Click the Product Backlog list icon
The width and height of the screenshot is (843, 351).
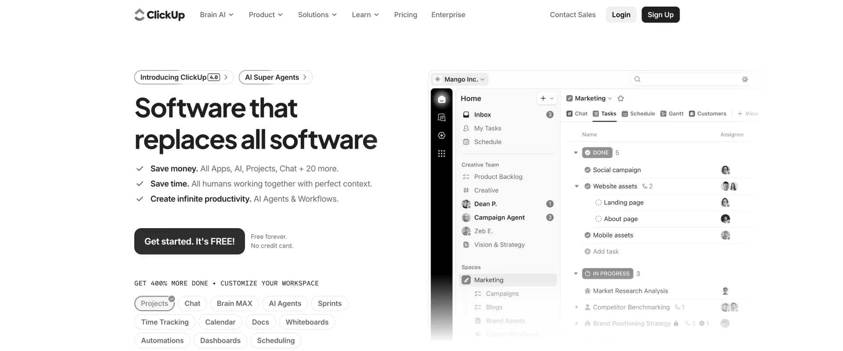[466, 177]
